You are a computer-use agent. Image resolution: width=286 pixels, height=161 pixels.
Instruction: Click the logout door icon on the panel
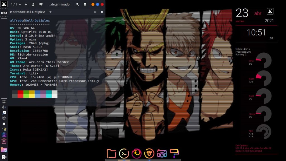[x=4, y=157]
